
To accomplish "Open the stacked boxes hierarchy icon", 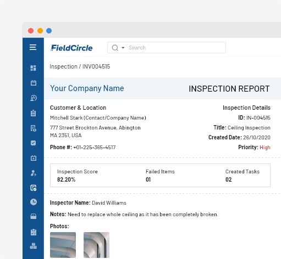I will point(34,246).
